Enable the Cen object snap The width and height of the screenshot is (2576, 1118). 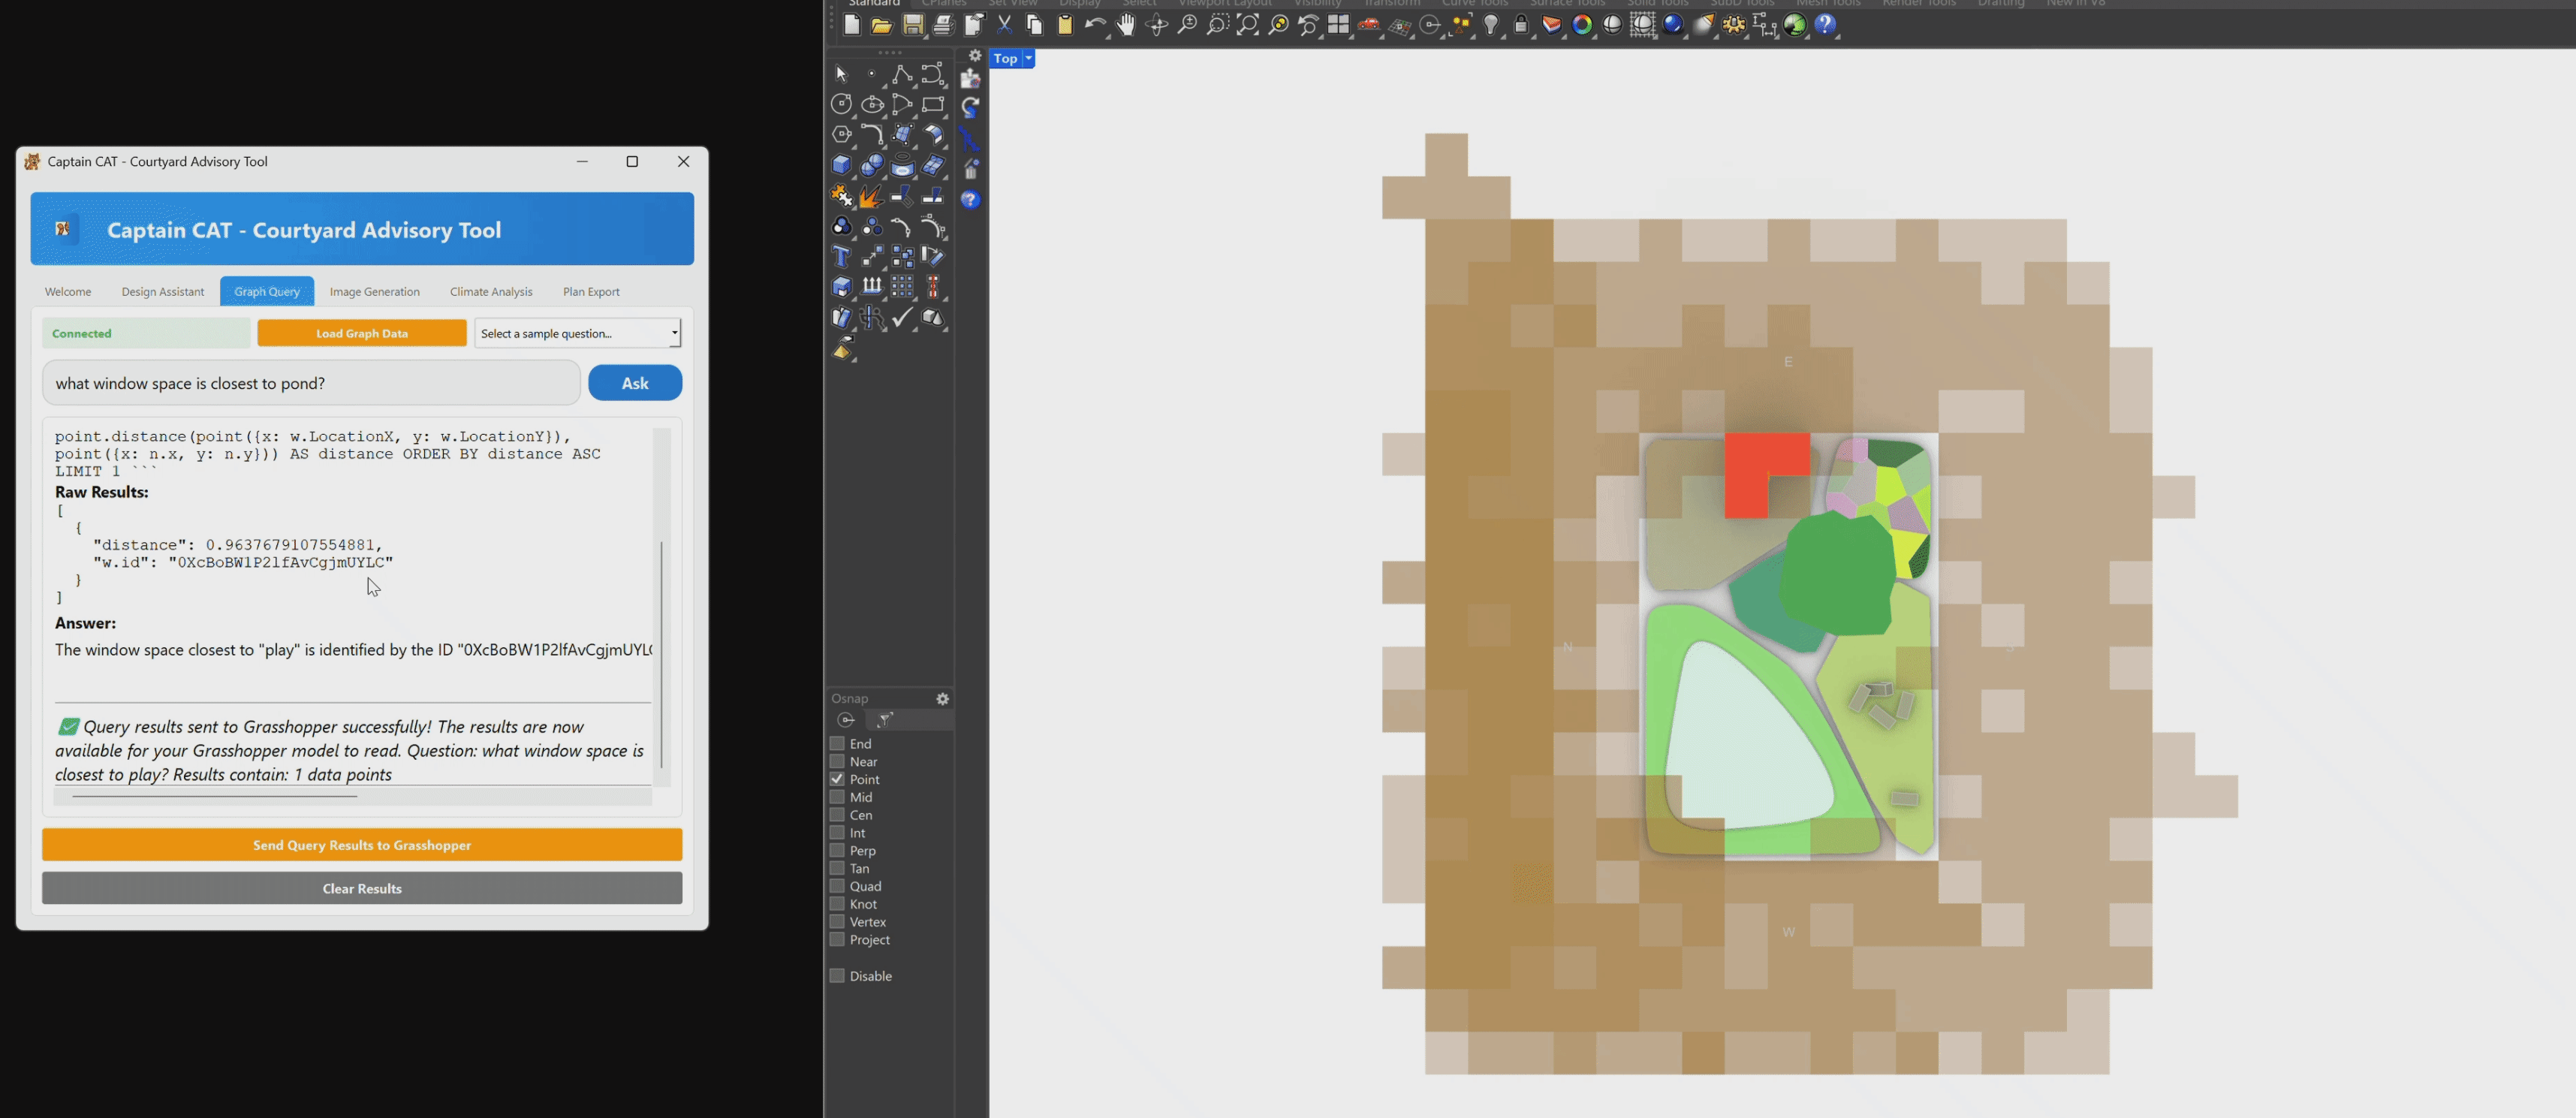(x=837, y=815)
